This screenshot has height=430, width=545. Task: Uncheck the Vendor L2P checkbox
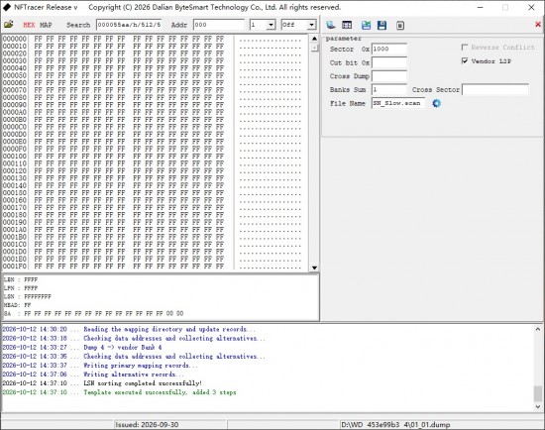click(x=465, y=60)
